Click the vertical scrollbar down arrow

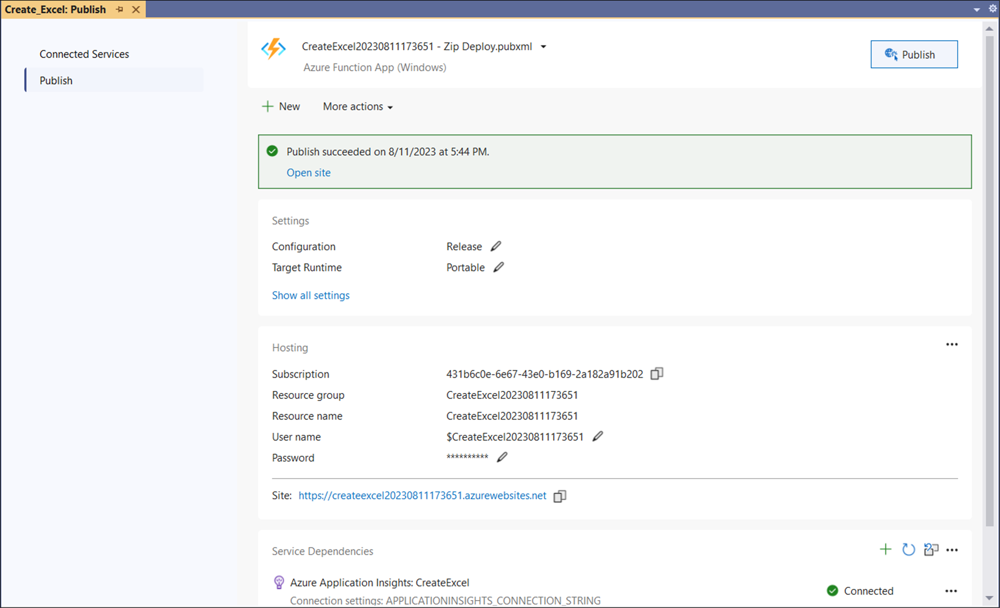989,598
